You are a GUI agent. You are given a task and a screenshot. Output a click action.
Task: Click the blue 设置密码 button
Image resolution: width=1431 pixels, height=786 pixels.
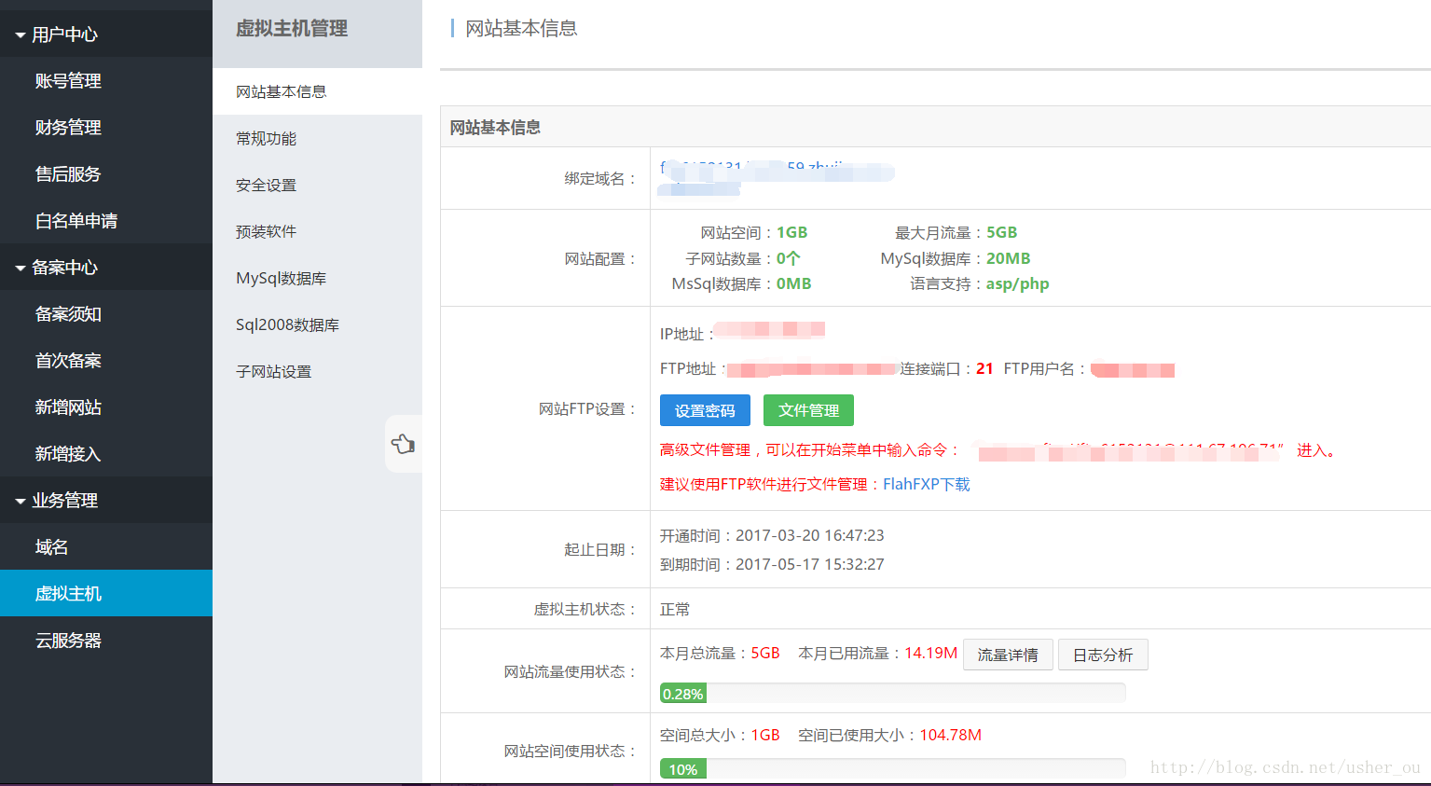coord(705,410)
